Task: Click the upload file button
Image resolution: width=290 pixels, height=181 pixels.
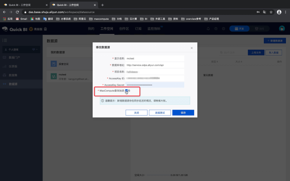Action: [256, 52]
